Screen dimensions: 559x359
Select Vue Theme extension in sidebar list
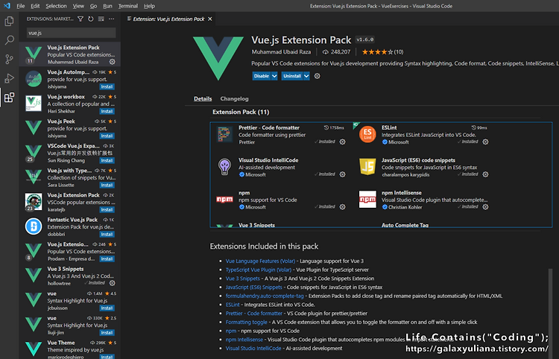(69, 349)
